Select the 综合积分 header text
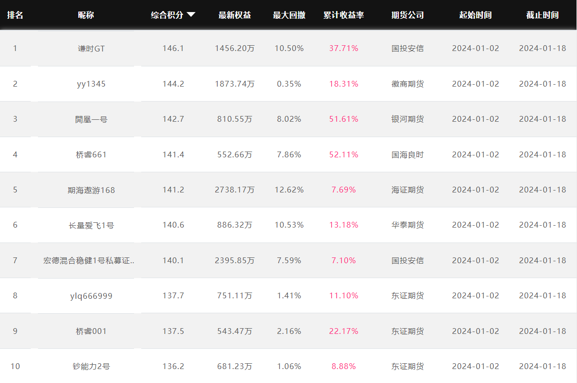 point(167,15)
